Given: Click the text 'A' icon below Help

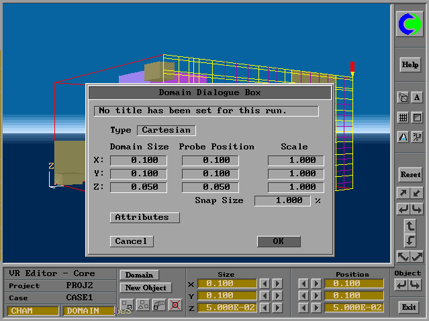Looking at the screenshot, I should pyautogui.click(x=417, y=98).
